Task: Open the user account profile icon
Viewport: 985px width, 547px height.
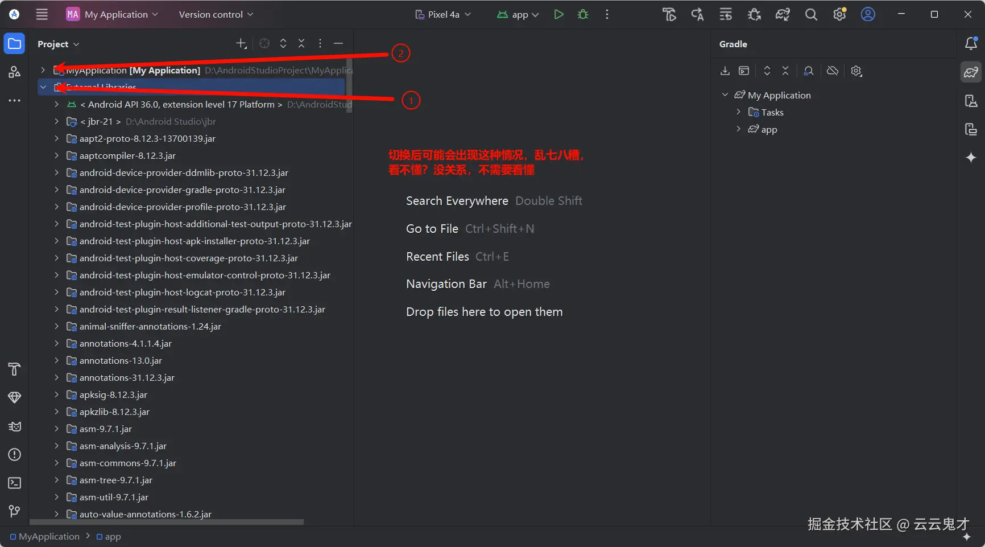Action: tap(868, 14)
